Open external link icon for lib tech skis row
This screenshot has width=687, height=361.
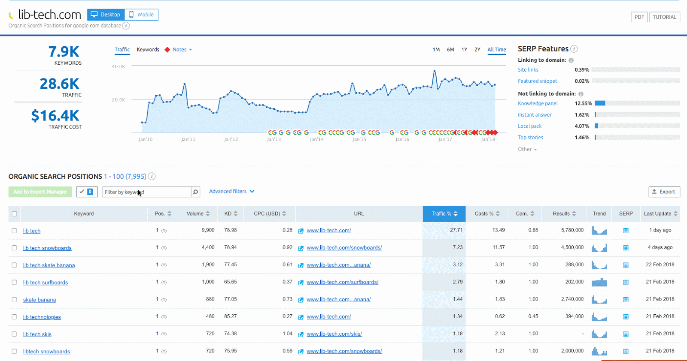click(301, 334)
